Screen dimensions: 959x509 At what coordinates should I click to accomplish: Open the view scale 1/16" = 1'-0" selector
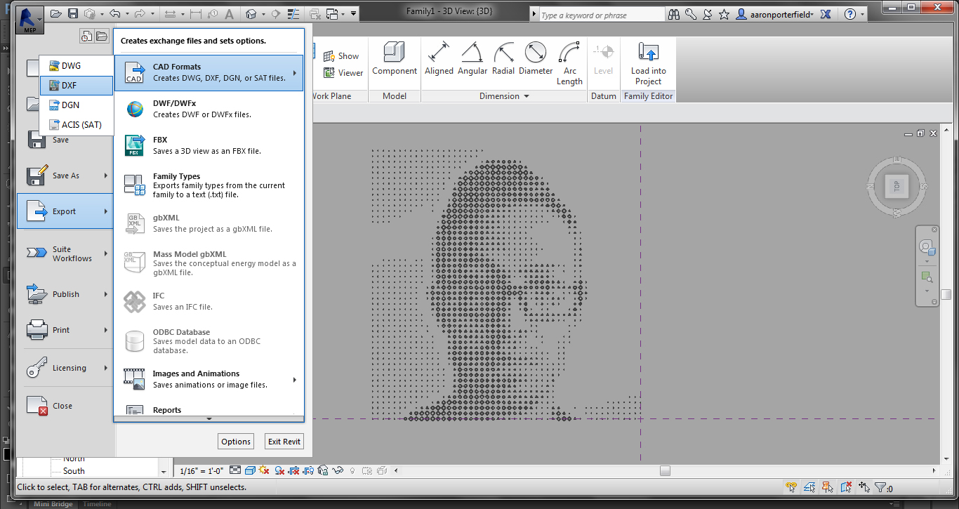click(202, 470)
